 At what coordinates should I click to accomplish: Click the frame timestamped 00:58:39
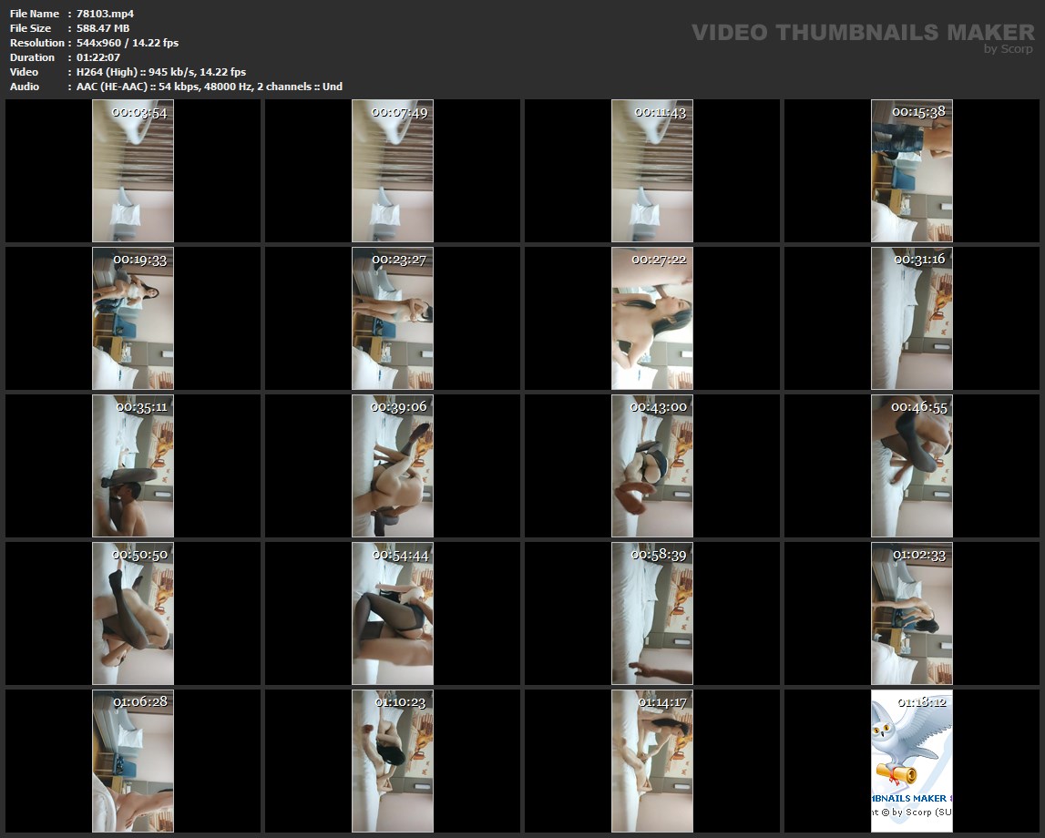coord(652,616)
